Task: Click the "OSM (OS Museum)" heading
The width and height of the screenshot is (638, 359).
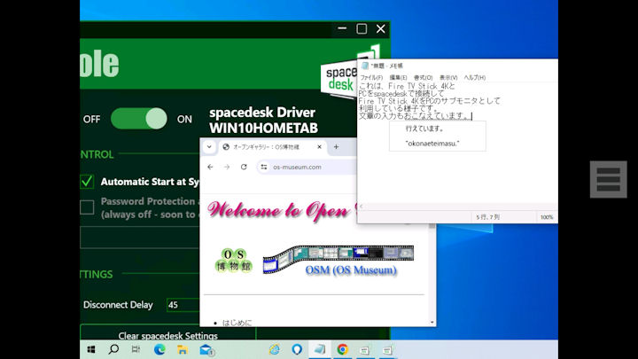Action: pyautogui.click(x=351, y=269)
